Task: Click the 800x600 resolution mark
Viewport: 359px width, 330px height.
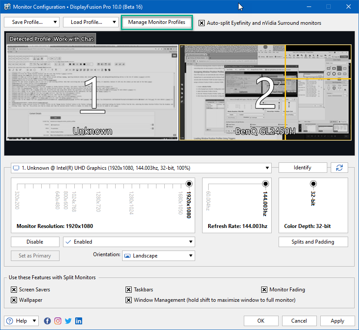Action: coord(66,200)
